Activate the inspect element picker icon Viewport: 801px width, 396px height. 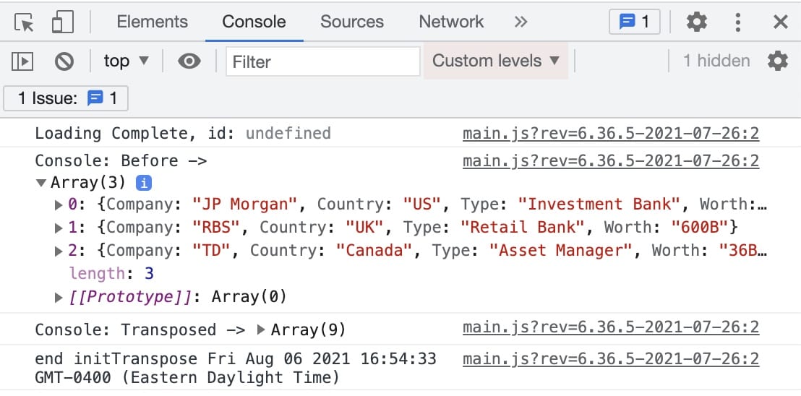tap(24, 22)
